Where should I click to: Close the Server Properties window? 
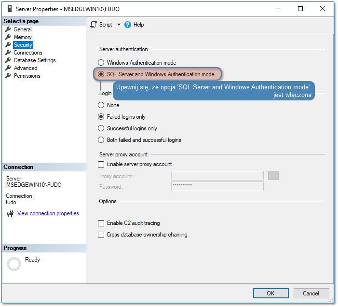click(x=323, y=9)
